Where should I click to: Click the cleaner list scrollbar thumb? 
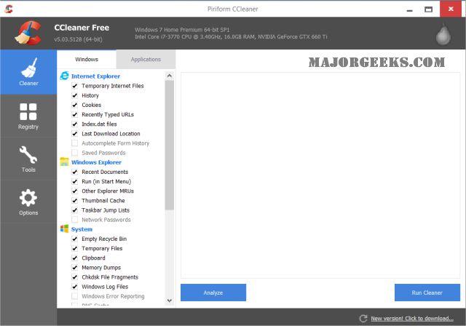[170, 145]
